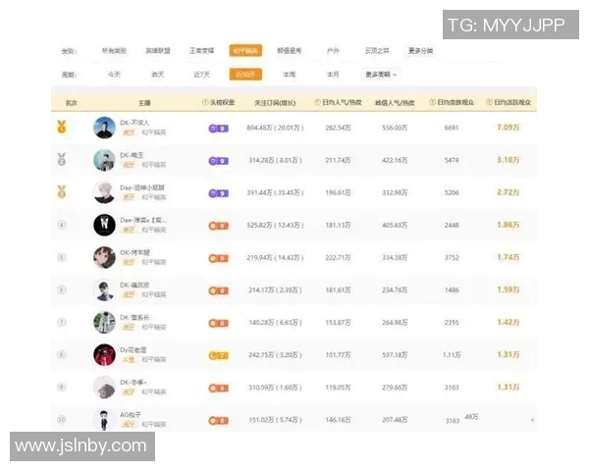Click orange level 8 badge in 525.82万 row
The image size is (589, 471).
click(x=219, y=226)
